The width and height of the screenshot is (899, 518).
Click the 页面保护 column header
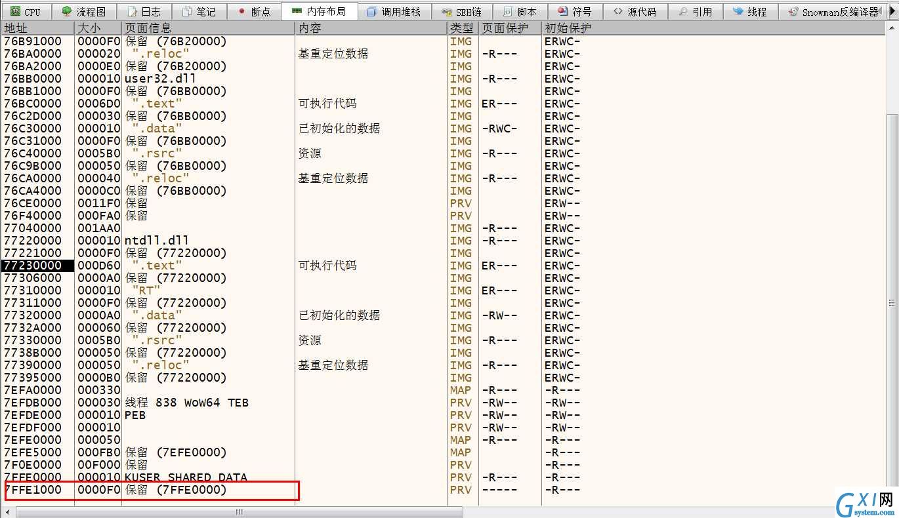coord(510,28)
